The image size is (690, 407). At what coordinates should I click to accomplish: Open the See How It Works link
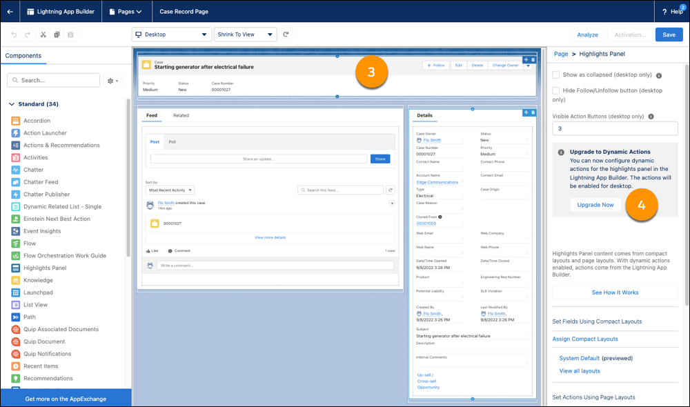pyautogui.click(x=614, y=292)
